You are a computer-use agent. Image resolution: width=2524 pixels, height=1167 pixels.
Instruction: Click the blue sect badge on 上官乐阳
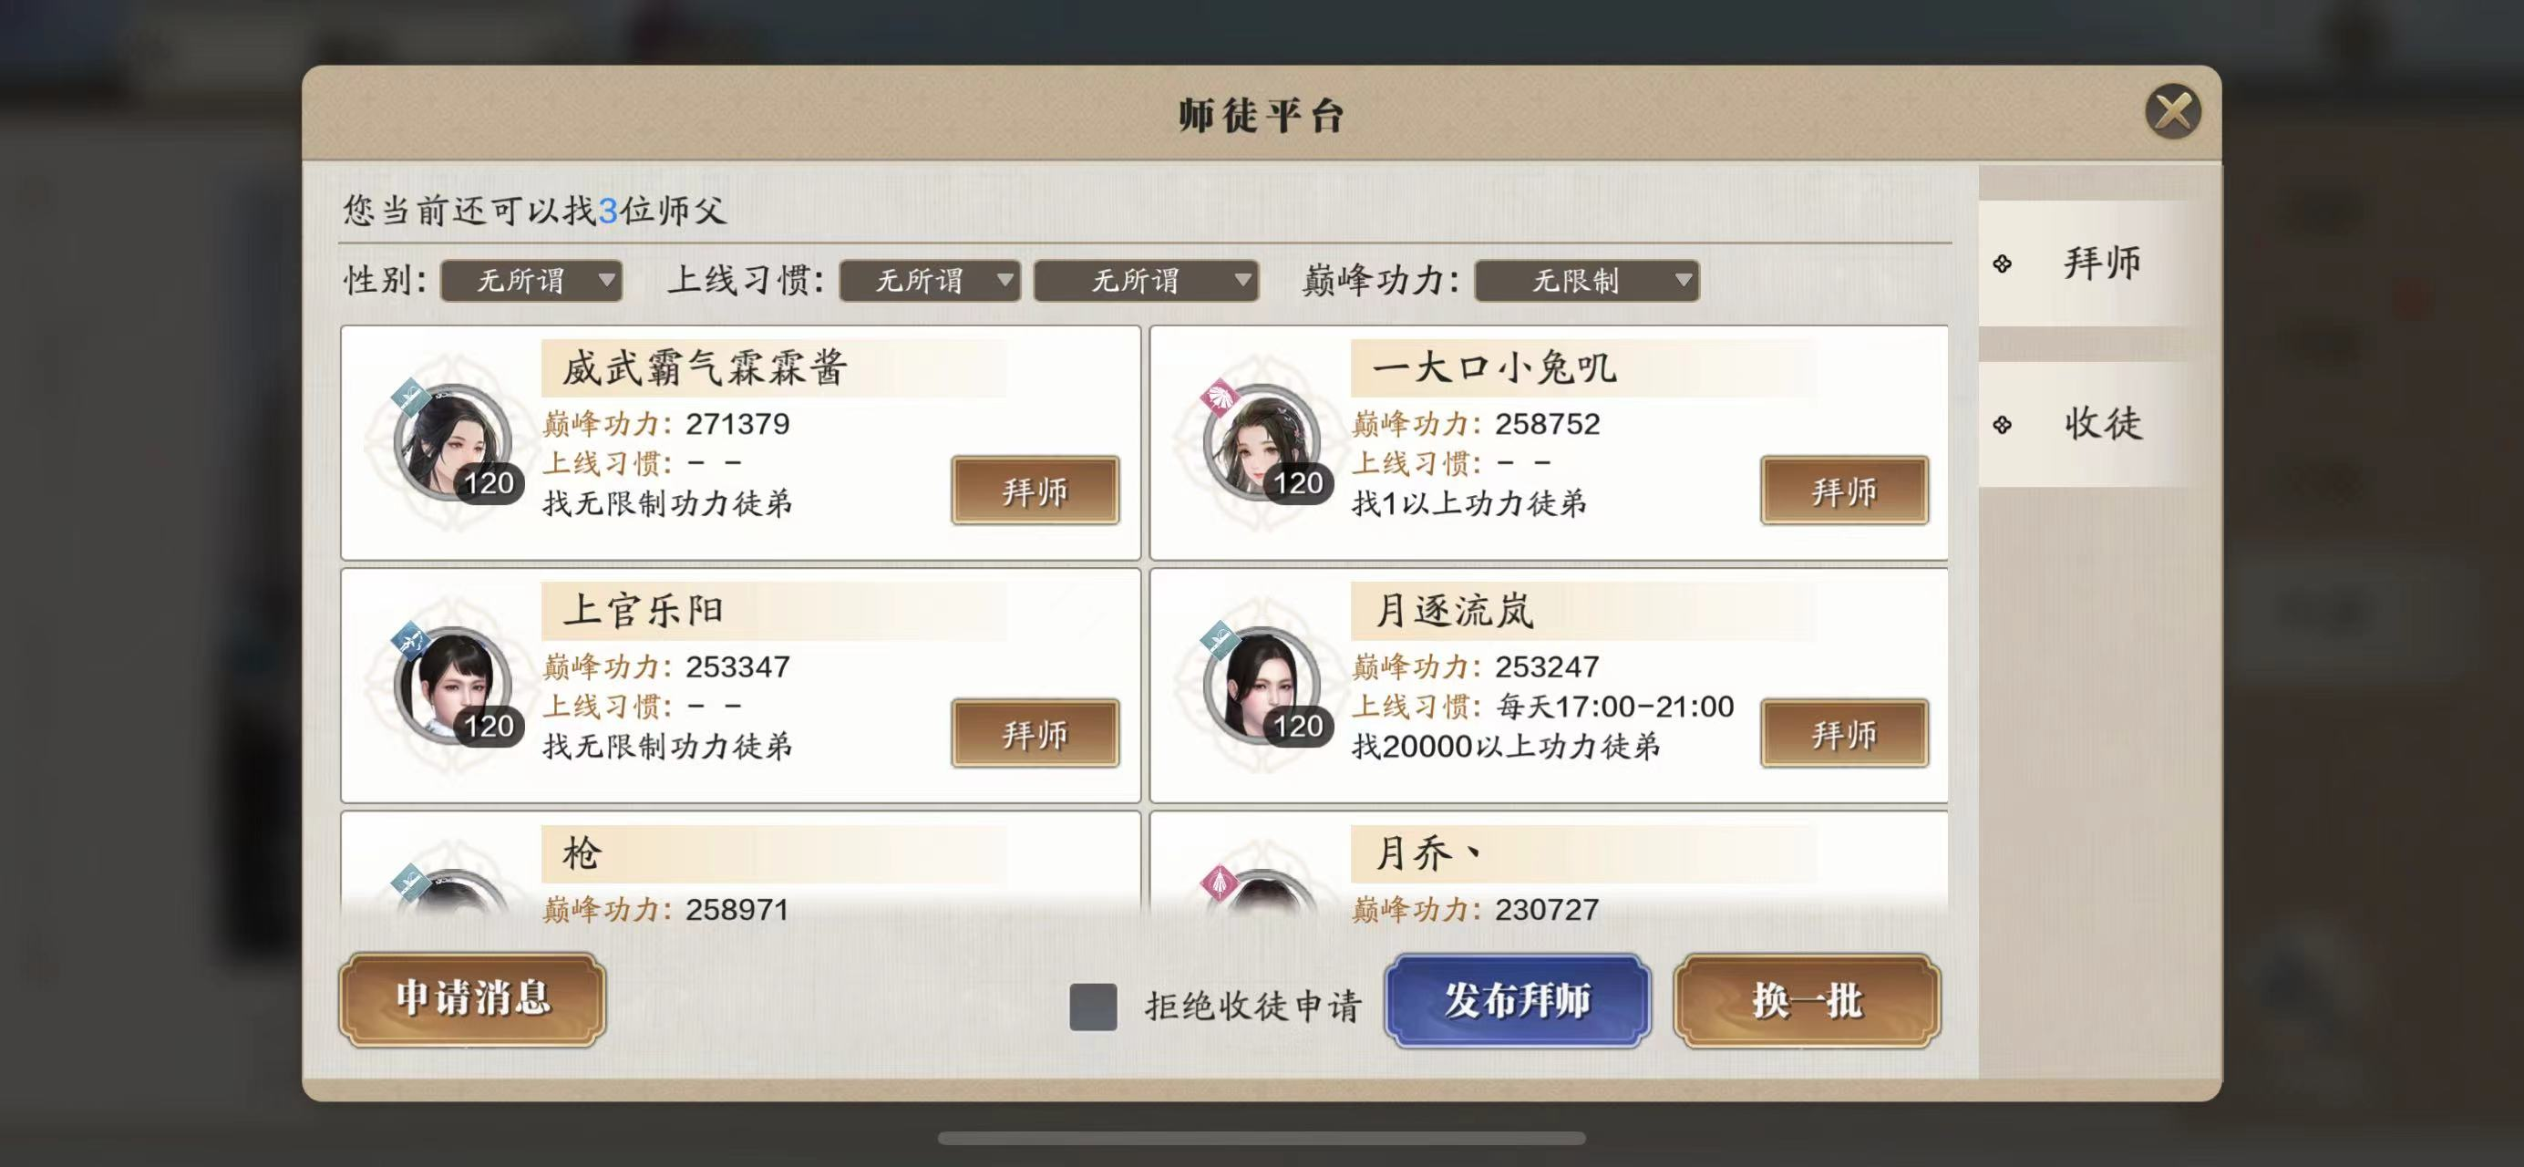(410, 642)
